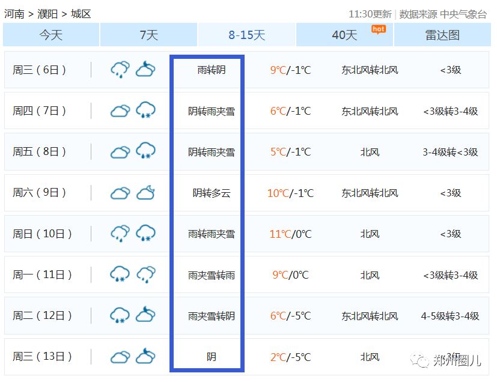This screenshot has height=382, width=497.
Task: Open the 濮阳 breadcrumb link
Action: point(47,14)
